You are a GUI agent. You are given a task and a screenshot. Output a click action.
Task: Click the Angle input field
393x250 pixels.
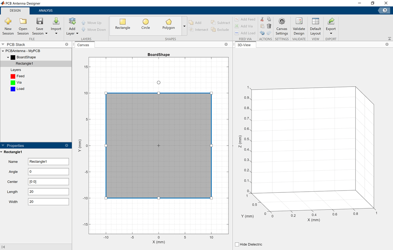48,171
